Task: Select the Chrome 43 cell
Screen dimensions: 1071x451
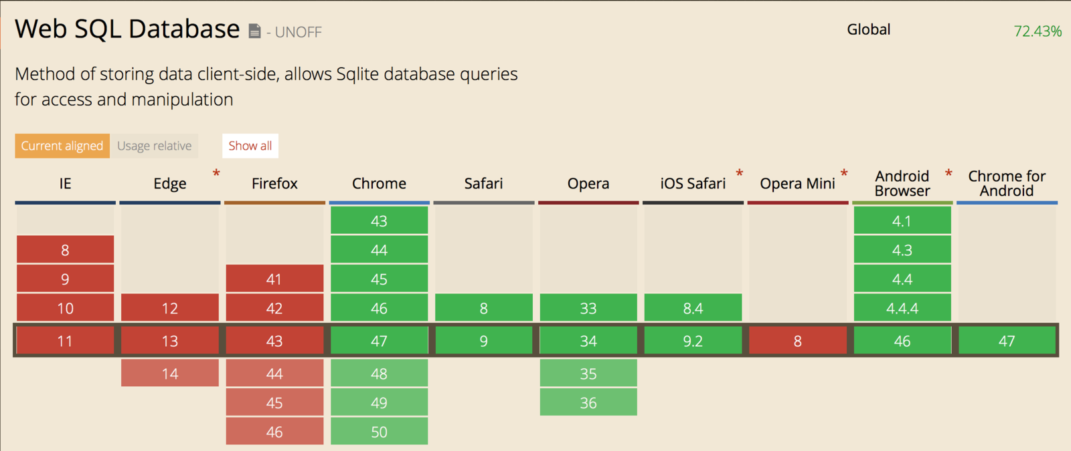Action: tap(379, 220)
